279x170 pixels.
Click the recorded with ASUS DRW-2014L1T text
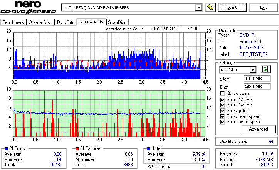[x=151, y=29]
